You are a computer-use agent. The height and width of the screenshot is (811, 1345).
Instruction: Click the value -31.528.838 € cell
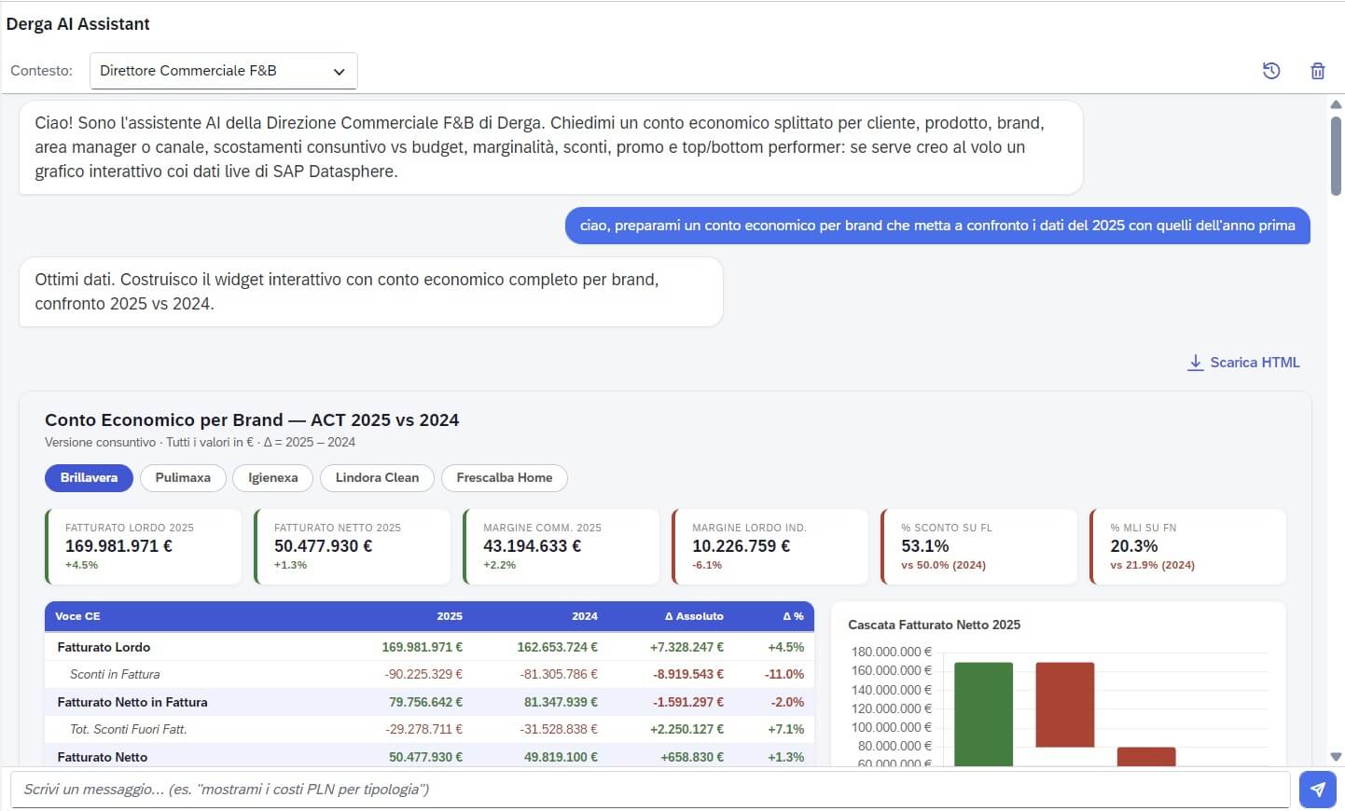pos(559,729)
